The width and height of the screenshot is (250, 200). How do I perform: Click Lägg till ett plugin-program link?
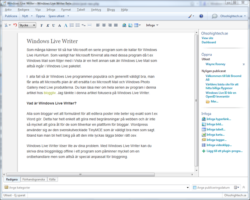tap(222, 151)
